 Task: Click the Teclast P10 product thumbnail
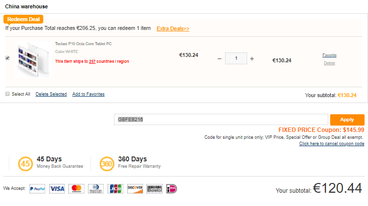(x=32, y=60)
